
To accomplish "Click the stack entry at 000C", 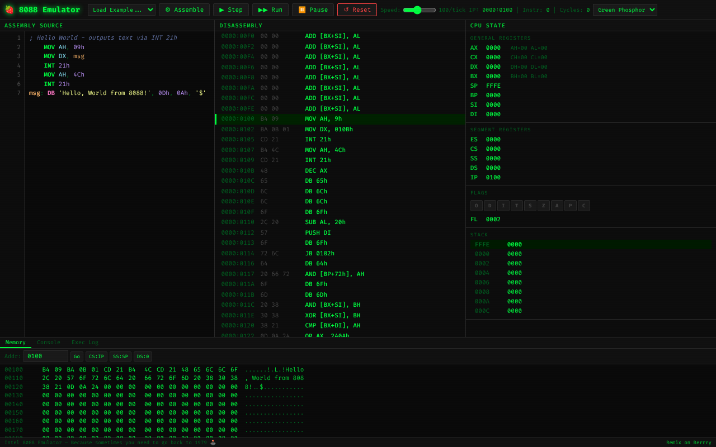I will coord(591,311).
